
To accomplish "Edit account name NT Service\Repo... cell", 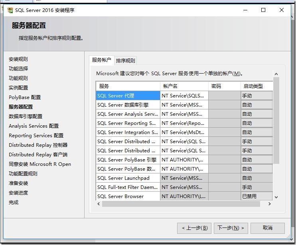I will (x=184, y=123).
